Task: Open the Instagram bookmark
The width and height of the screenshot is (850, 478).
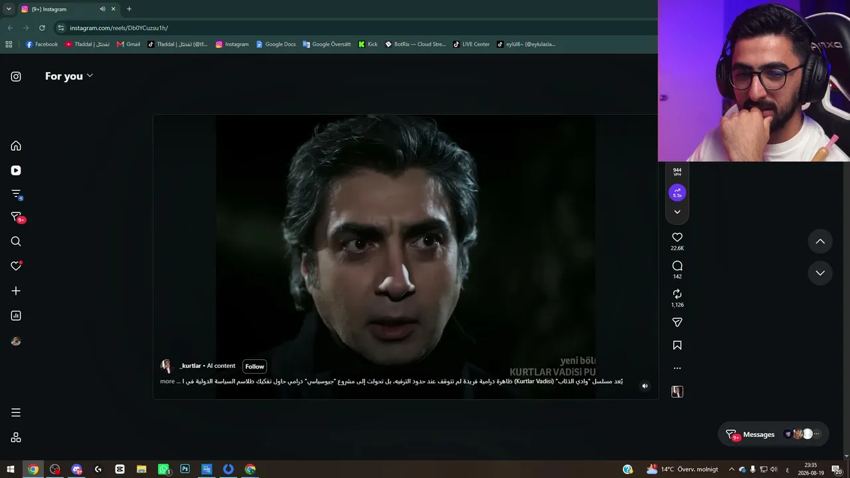Action: [x=232, y=44]
